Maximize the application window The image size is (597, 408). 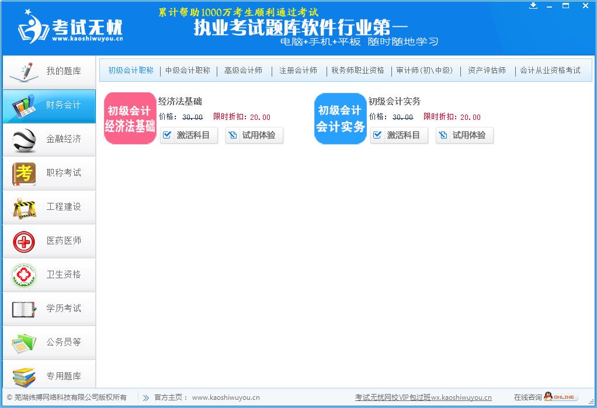coord(566,6)
